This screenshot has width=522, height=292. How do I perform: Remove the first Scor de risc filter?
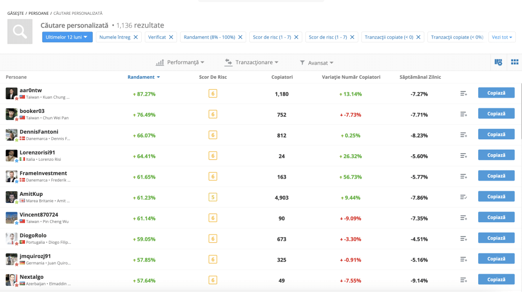296,37
